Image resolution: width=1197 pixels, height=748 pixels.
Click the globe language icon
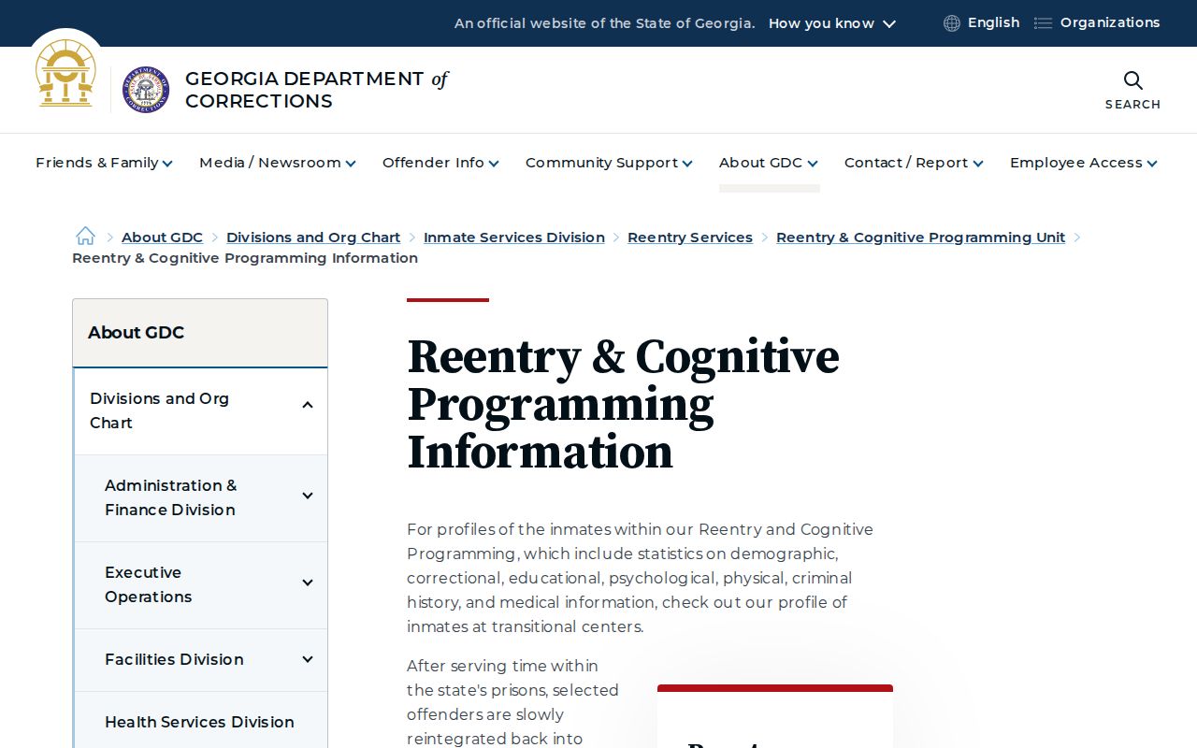[952, 23]
